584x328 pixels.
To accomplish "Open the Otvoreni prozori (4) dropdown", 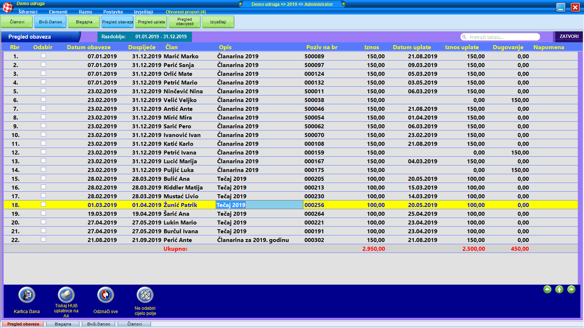I will (x=185, y=12).
